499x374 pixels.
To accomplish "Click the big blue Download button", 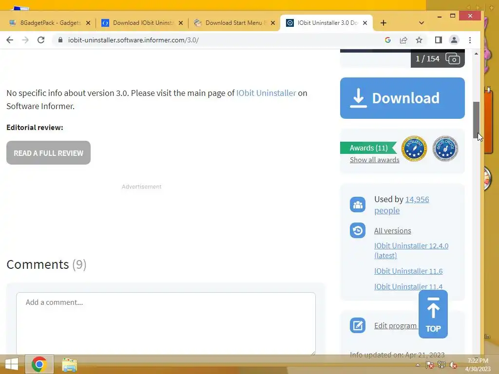I will tap(402, 98).
